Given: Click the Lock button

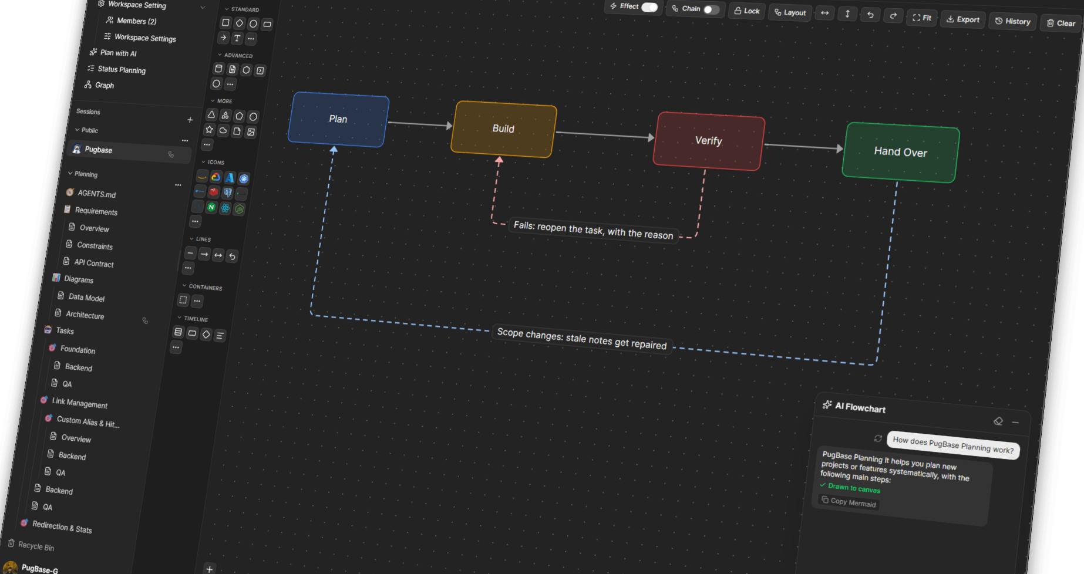Looking at the screenshot, I should pyautogui.click(x=747, y=11).
